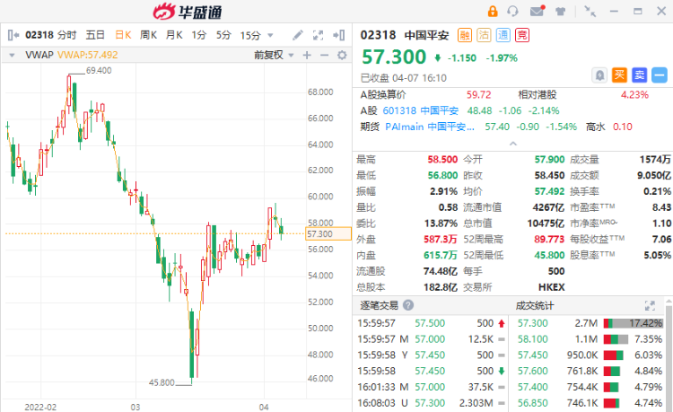
Task: Add indicator with plus icon
Action: 307,55
